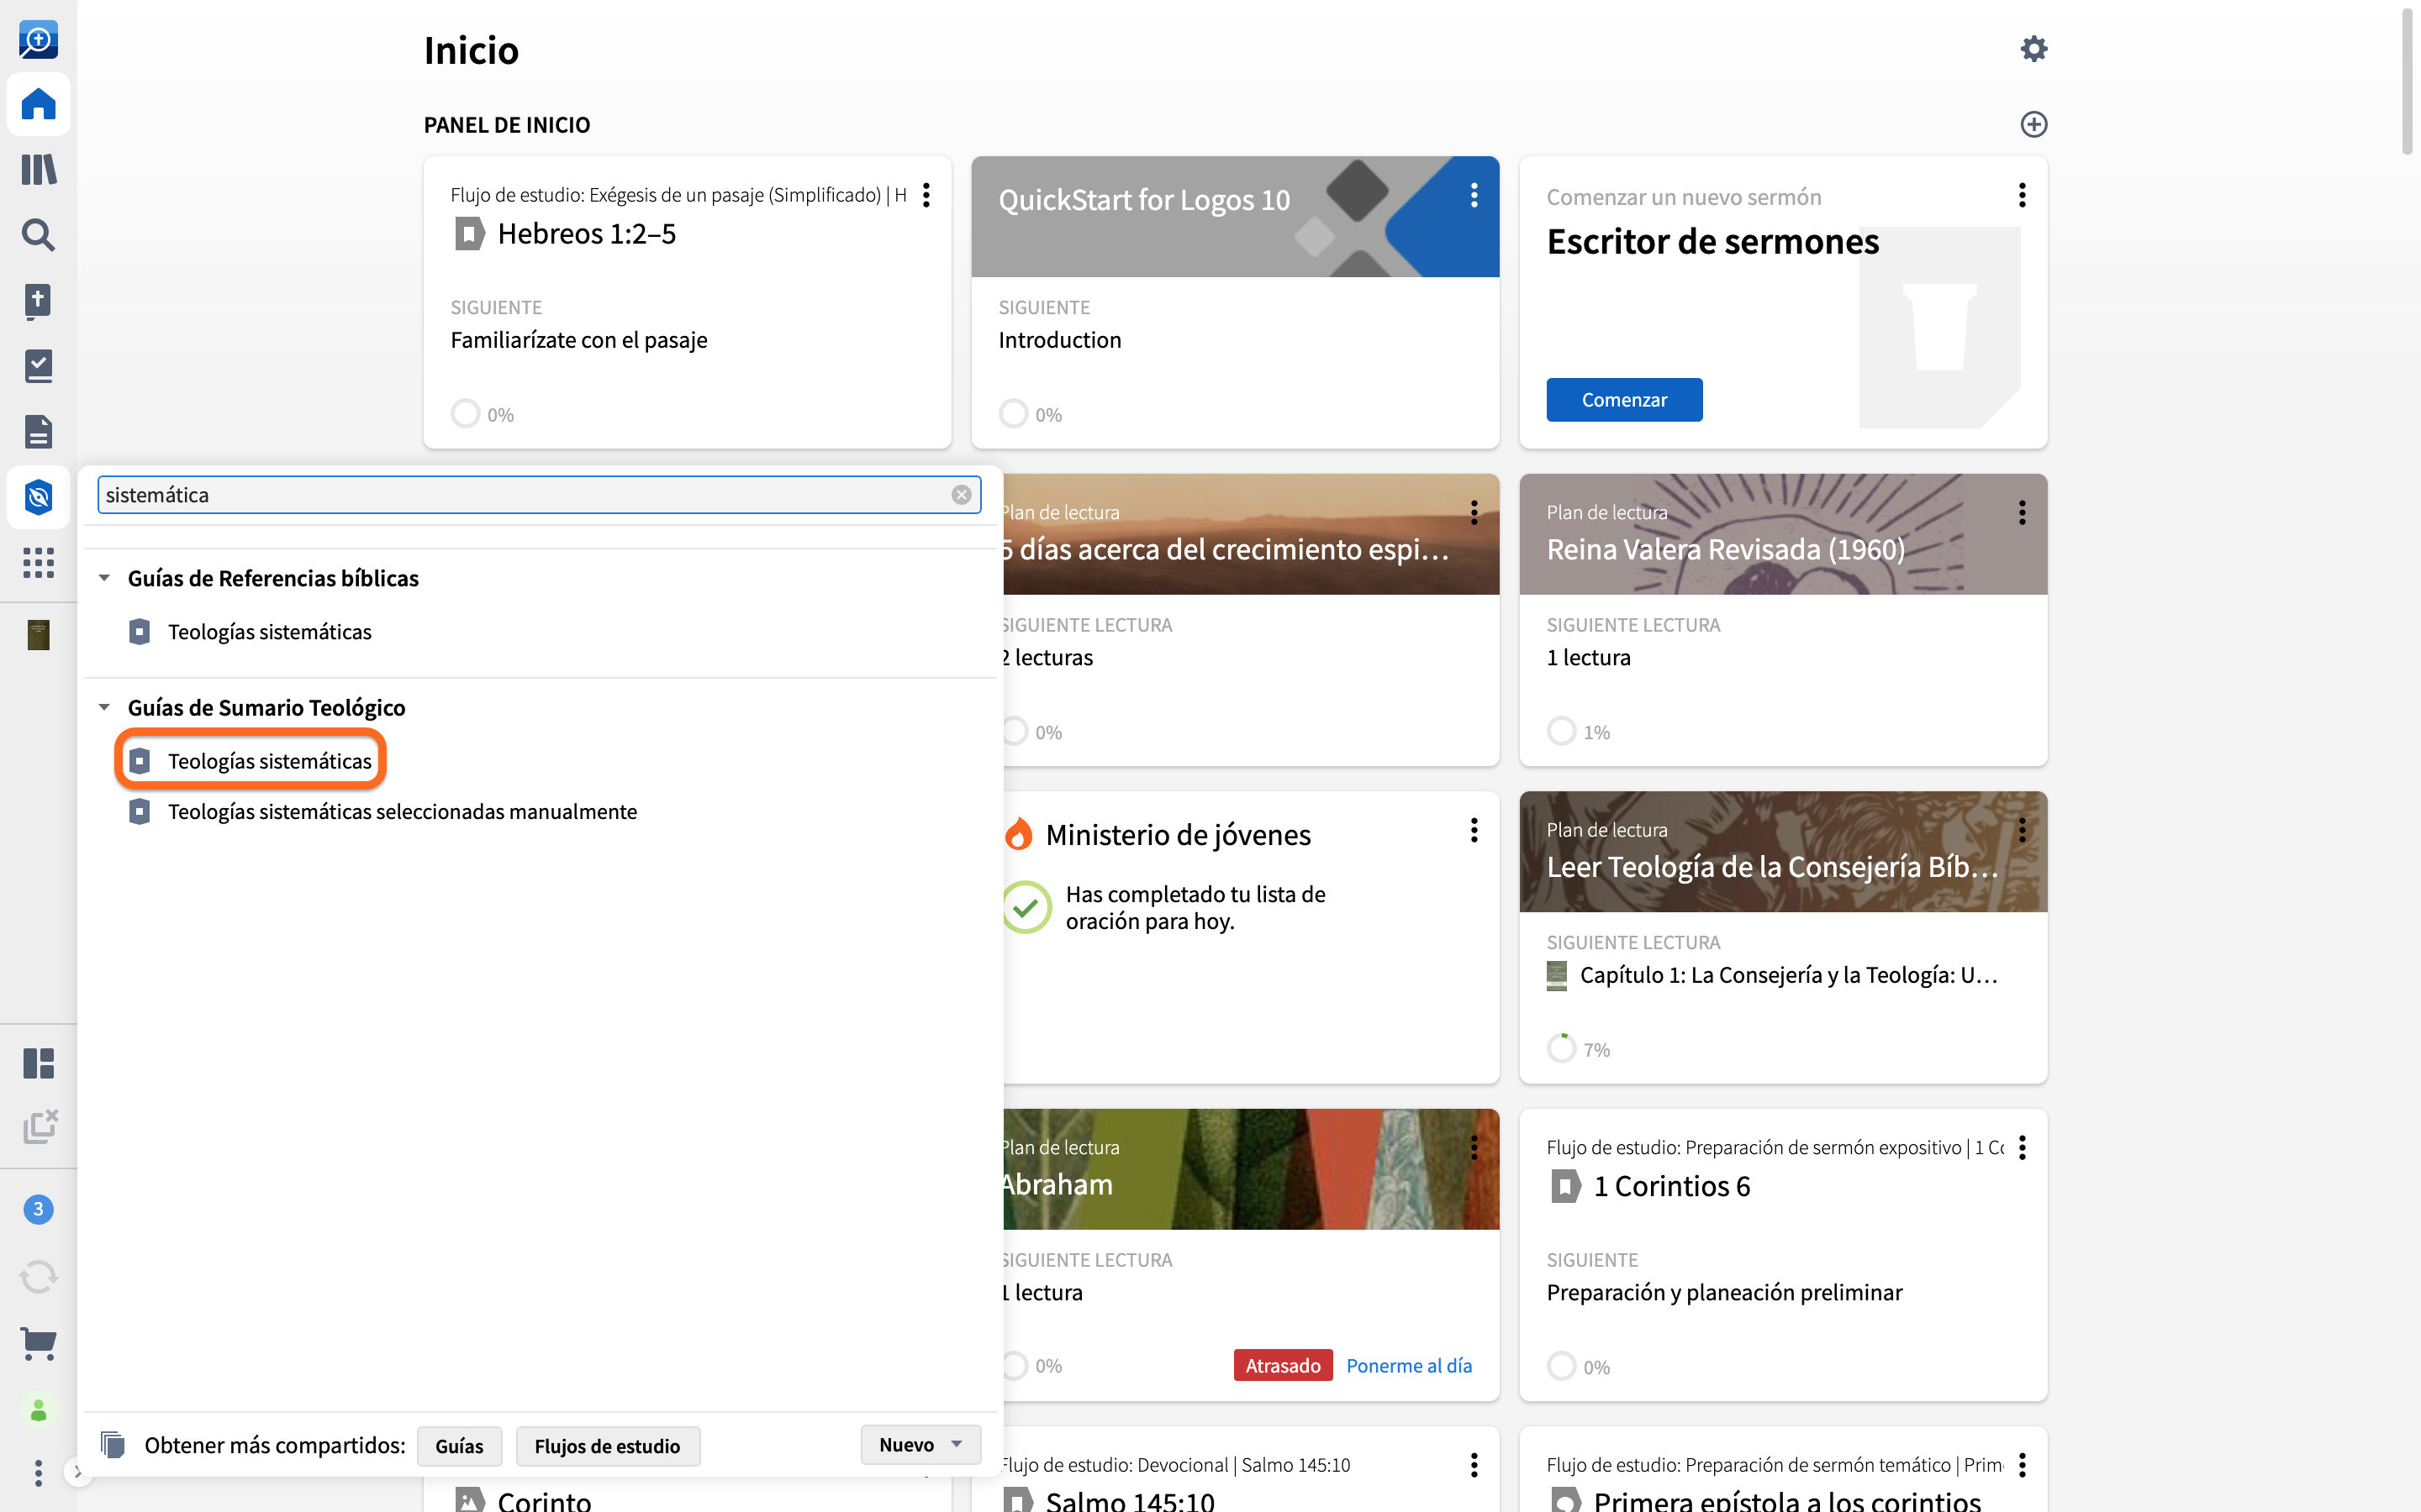Clear the sistemática search text
The image size is (2421, 1512).
point(960,495)
